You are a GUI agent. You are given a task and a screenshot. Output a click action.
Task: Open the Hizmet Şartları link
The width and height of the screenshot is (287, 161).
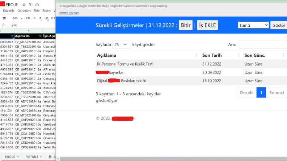click(x=69, y=13)
